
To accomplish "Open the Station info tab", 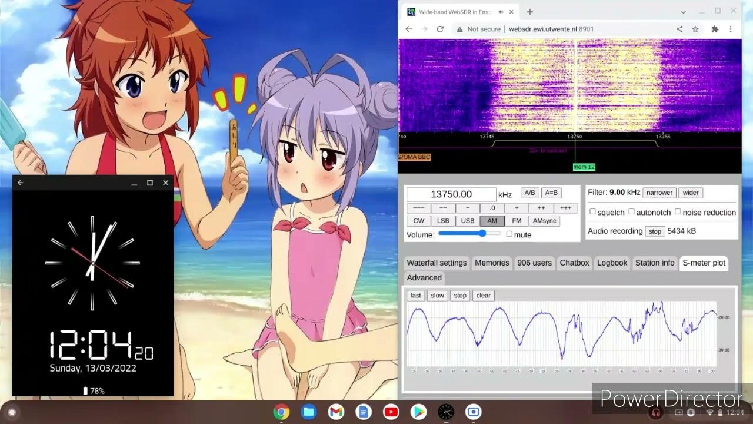I will click(x=655, y=263).
